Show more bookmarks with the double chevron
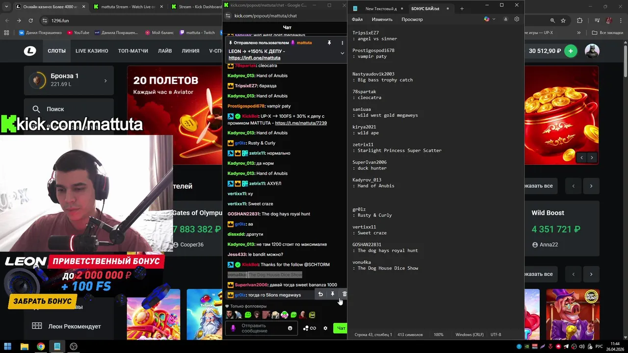 pyautogui.click(x=579, y=32)
